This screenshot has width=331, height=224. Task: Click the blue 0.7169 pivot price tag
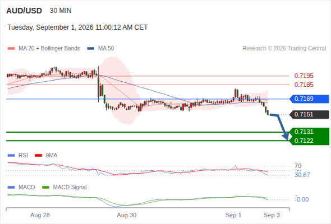click(x=309, y=99)
